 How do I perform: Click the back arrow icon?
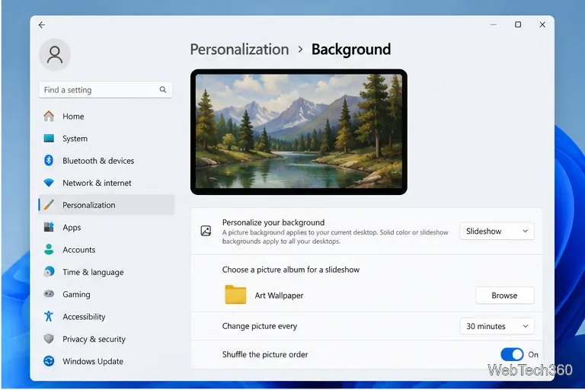tap(42, 25)
